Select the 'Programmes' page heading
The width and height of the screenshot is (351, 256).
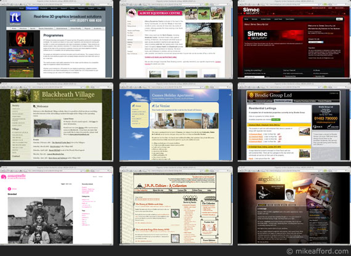pos(54,35)
